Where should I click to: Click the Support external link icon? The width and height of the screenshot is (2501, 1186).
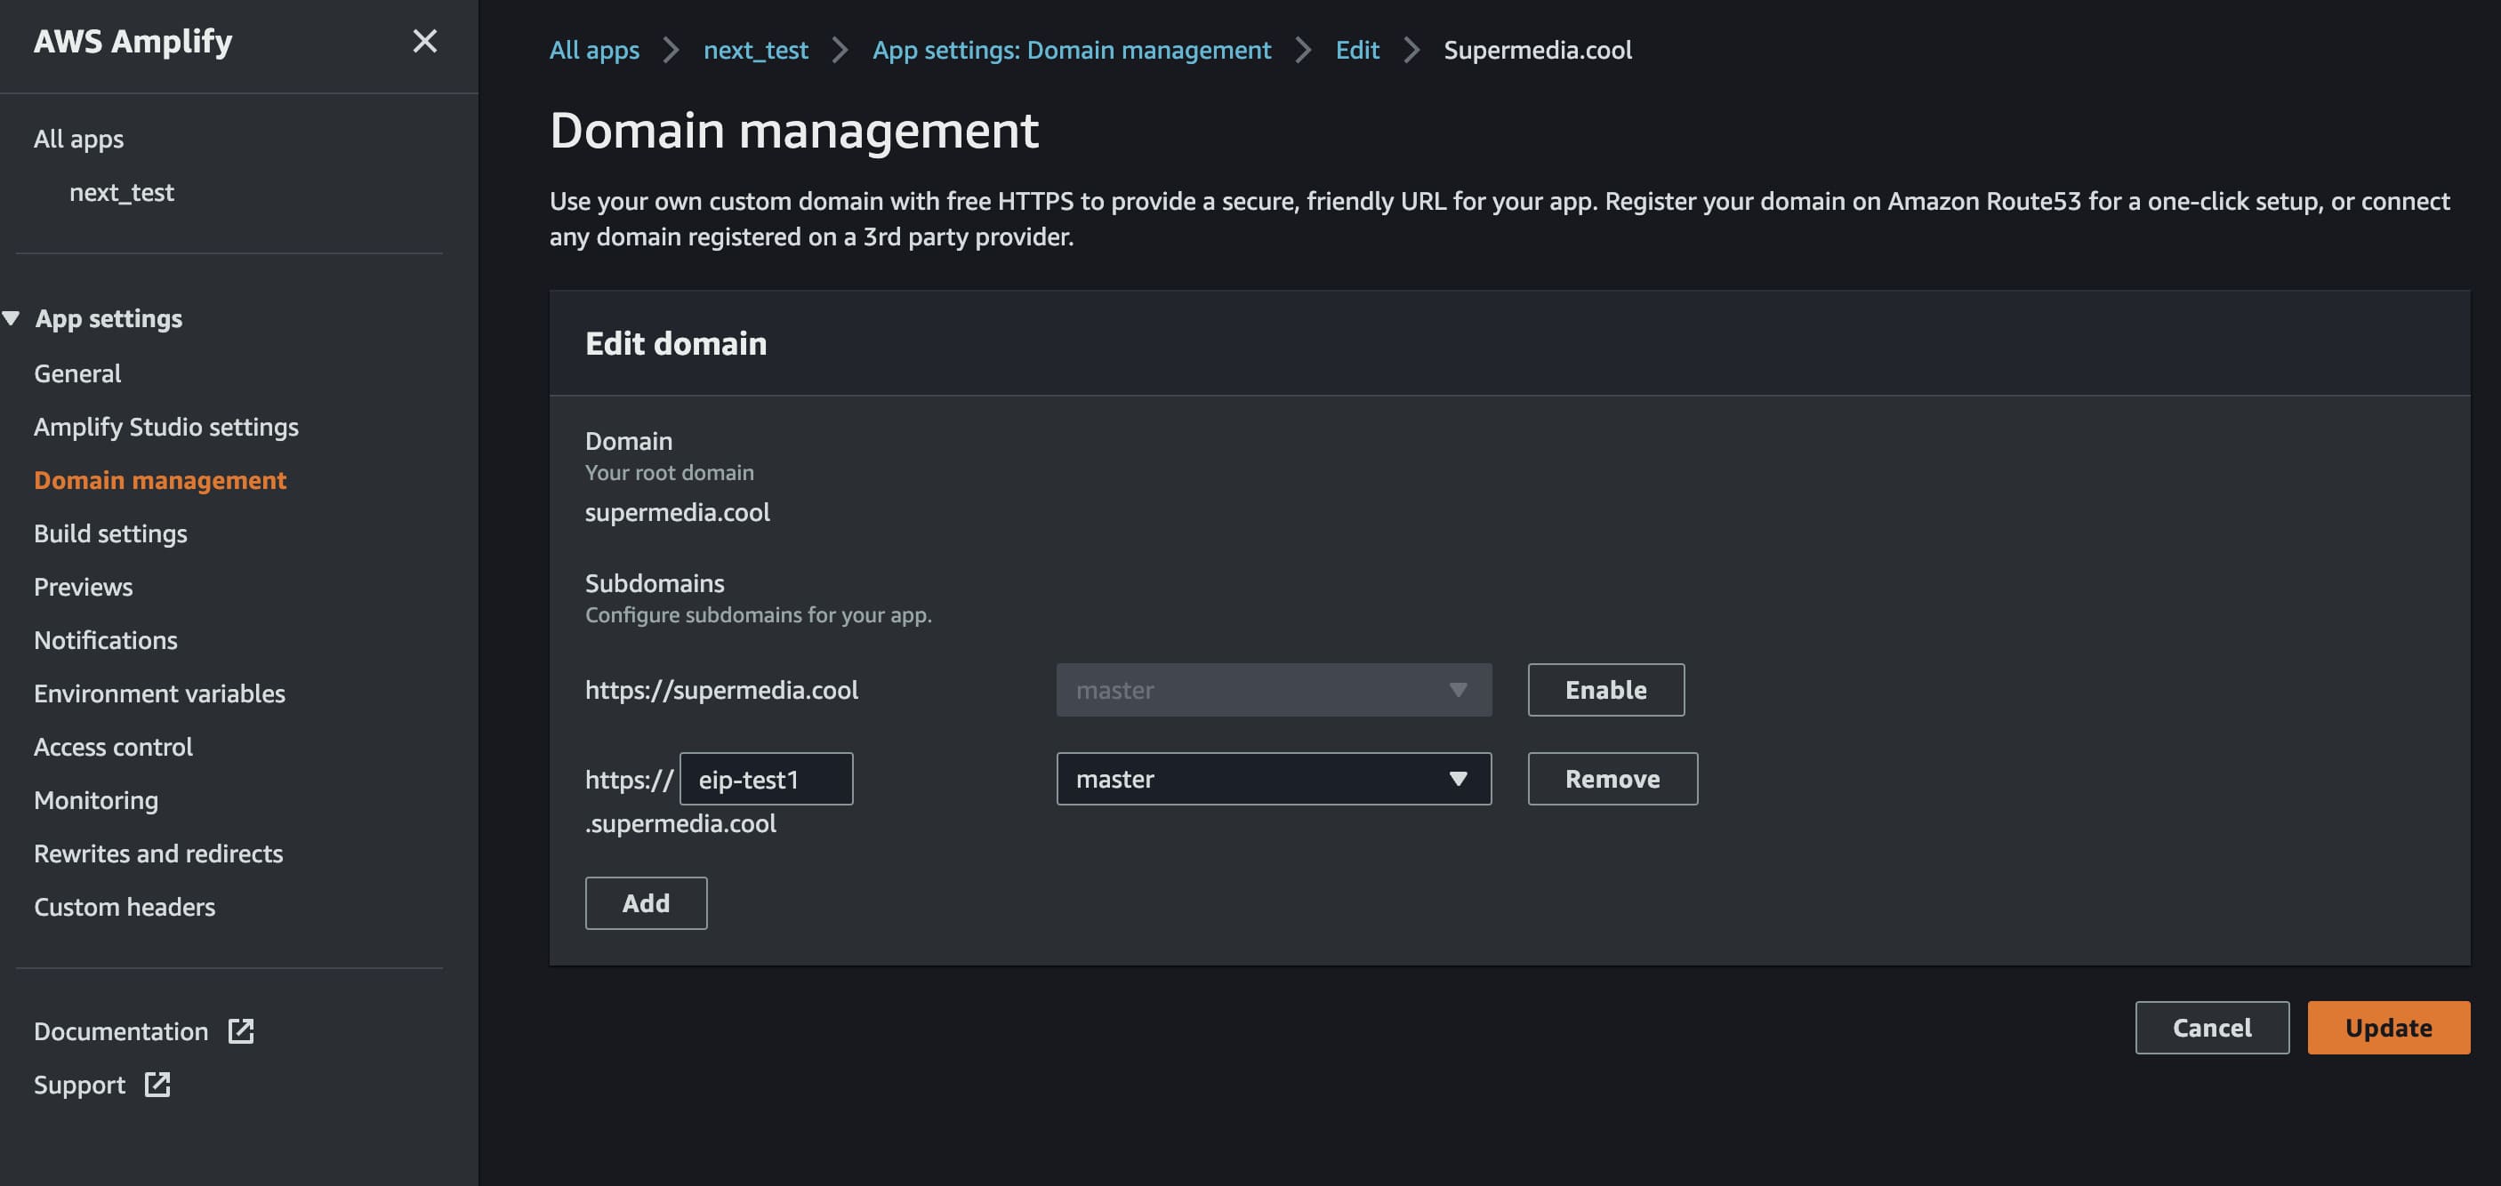(x=157, y=1084)
